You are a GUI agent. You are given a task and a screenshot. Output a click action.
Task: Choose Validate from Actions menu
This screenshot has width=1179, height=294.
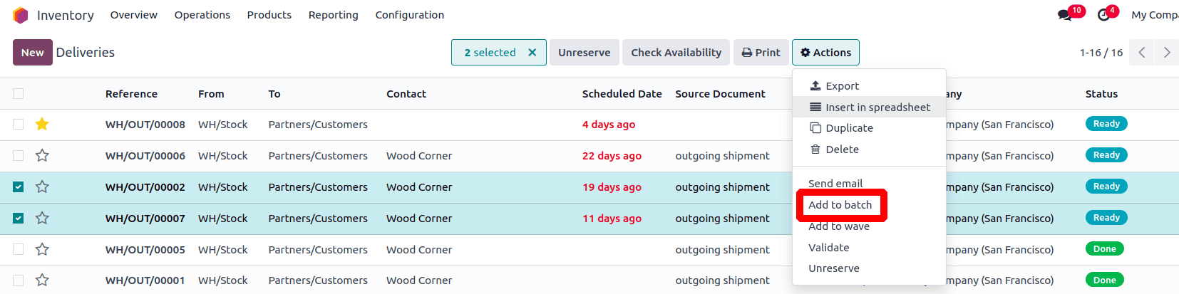coord(869,248)
